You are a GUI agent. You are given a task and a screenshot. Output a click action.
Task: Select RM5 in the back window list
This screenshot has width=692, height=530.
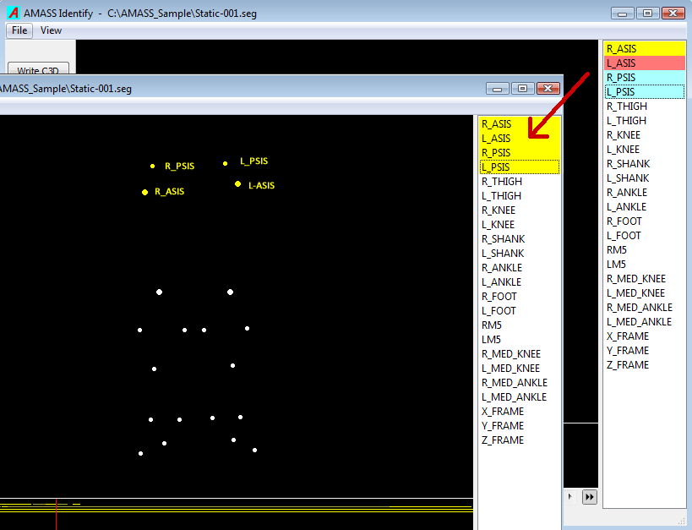(645, 249)
